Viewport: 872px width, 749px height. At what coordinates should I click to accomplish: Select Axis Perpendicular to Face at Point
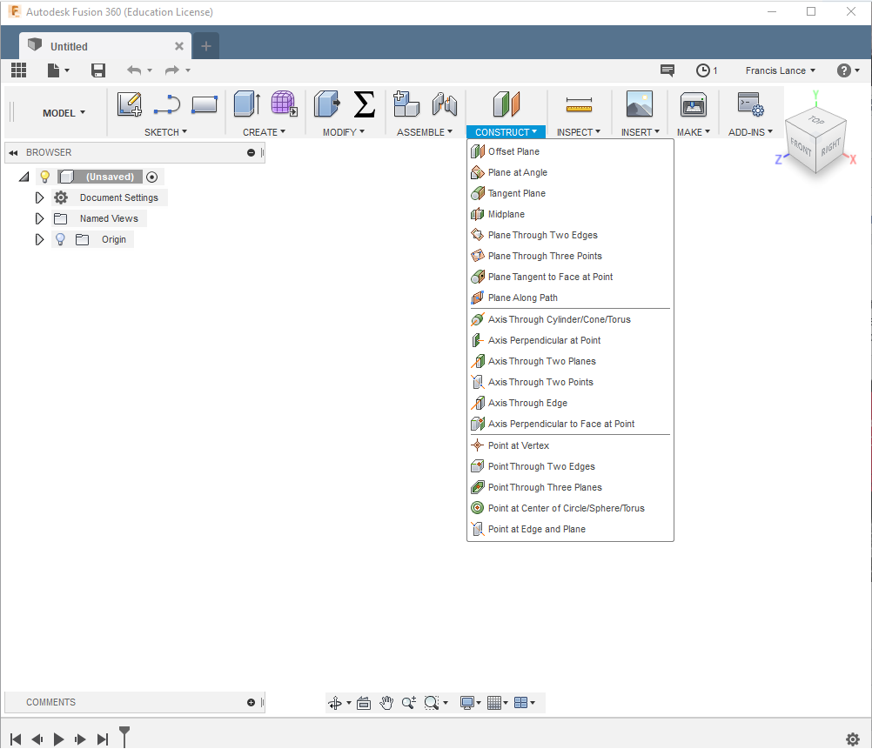pyautogui.click(x=570, y=424)
